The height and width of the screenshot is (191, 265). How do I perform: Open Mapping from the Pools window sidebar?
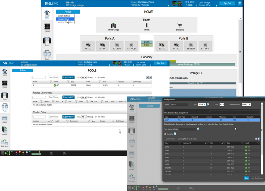tap(5, 130)
